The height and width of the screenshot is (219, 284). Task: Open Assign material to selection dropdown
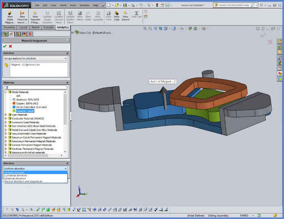coord(35,58)
